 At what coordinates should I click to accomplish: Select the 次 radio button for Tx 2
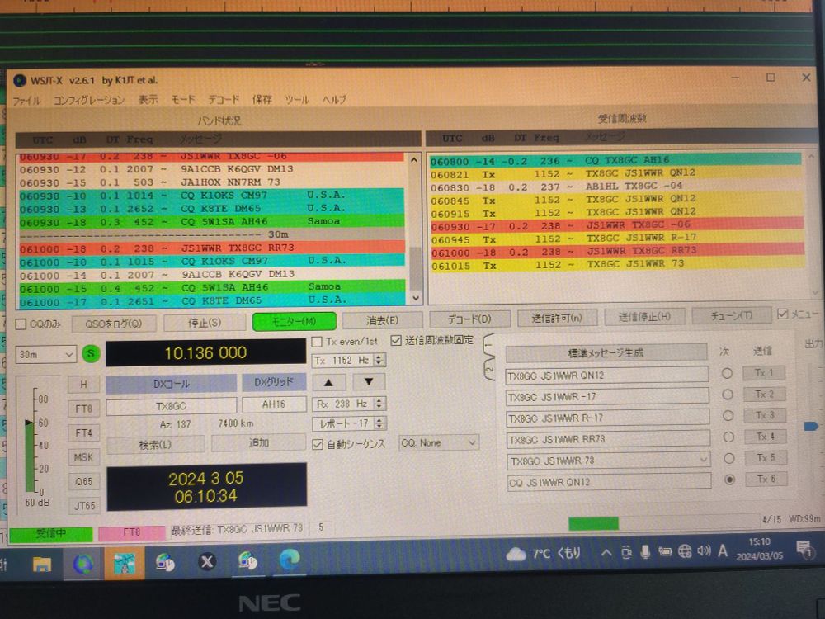tap(727, 395)
